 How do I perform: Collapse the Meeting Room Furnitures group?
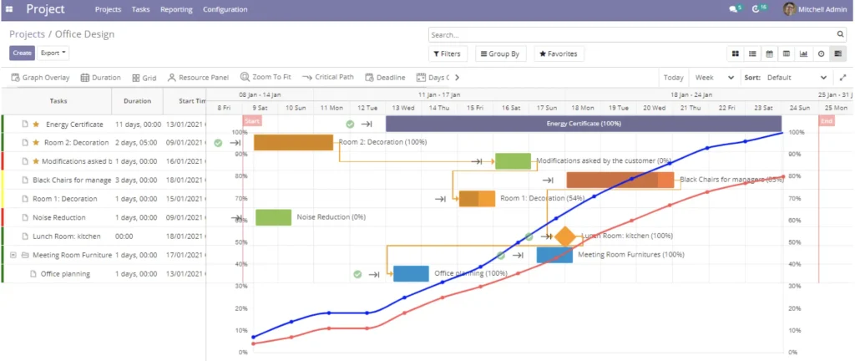tap(13, 256)
